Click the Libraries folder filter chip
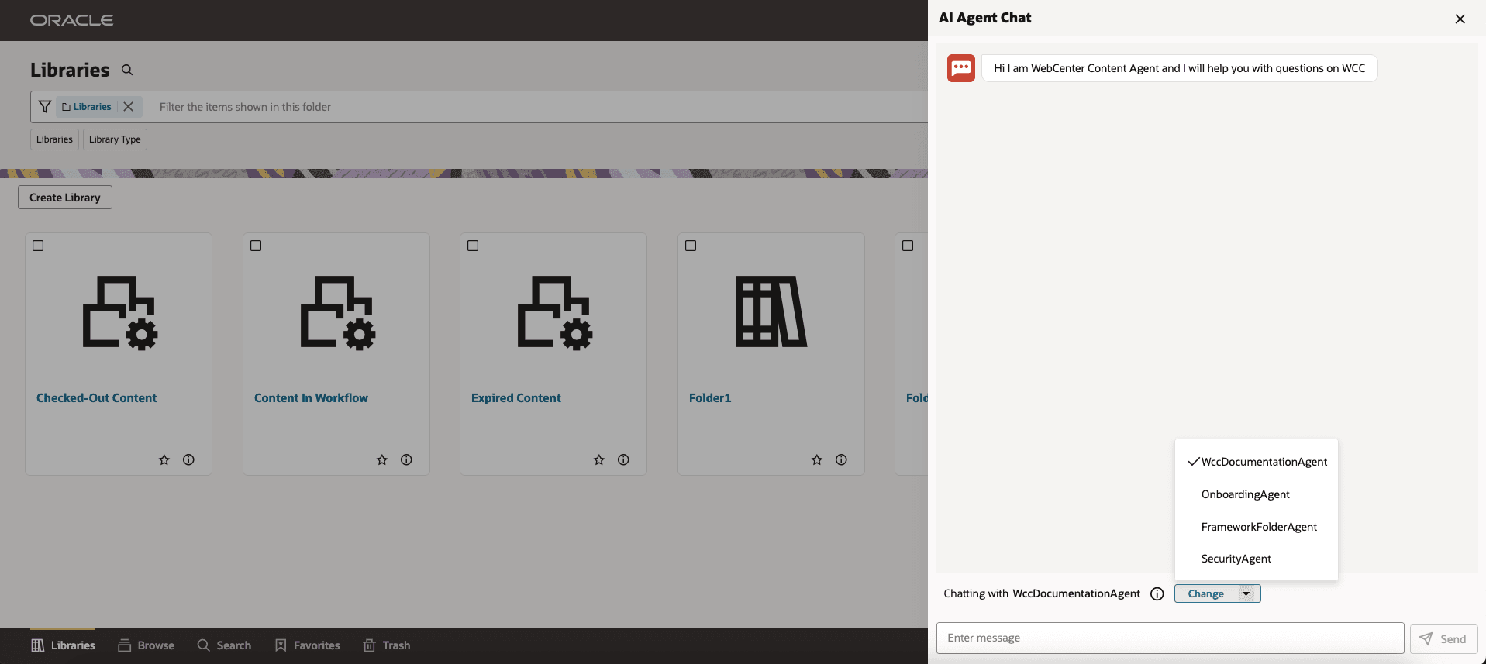Viewport: 1486px width, 664px height. click(87, 107)
